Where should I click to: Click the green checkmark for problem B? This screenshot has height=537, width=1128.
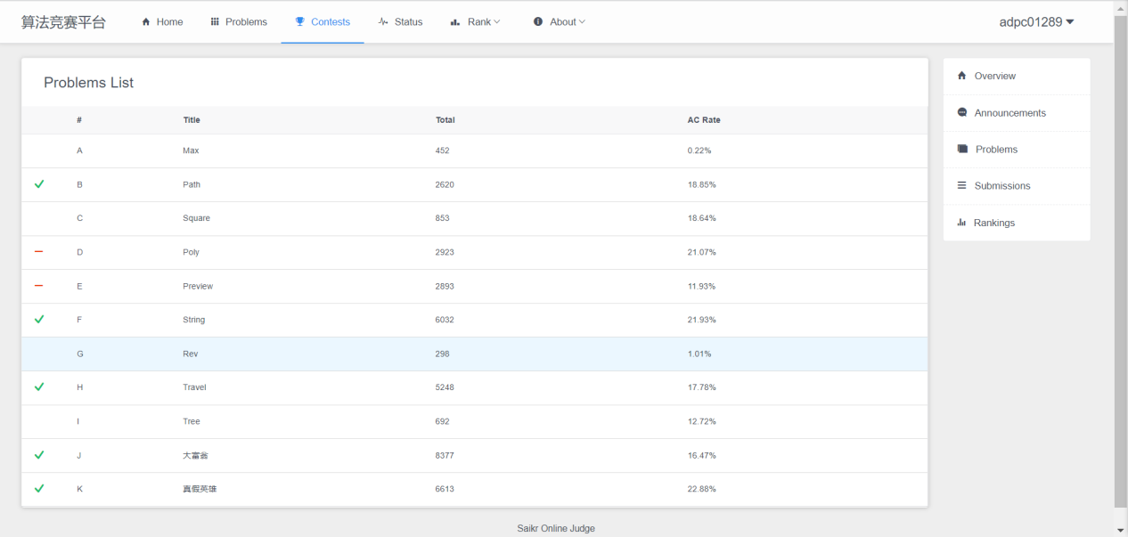click(39, 184)
